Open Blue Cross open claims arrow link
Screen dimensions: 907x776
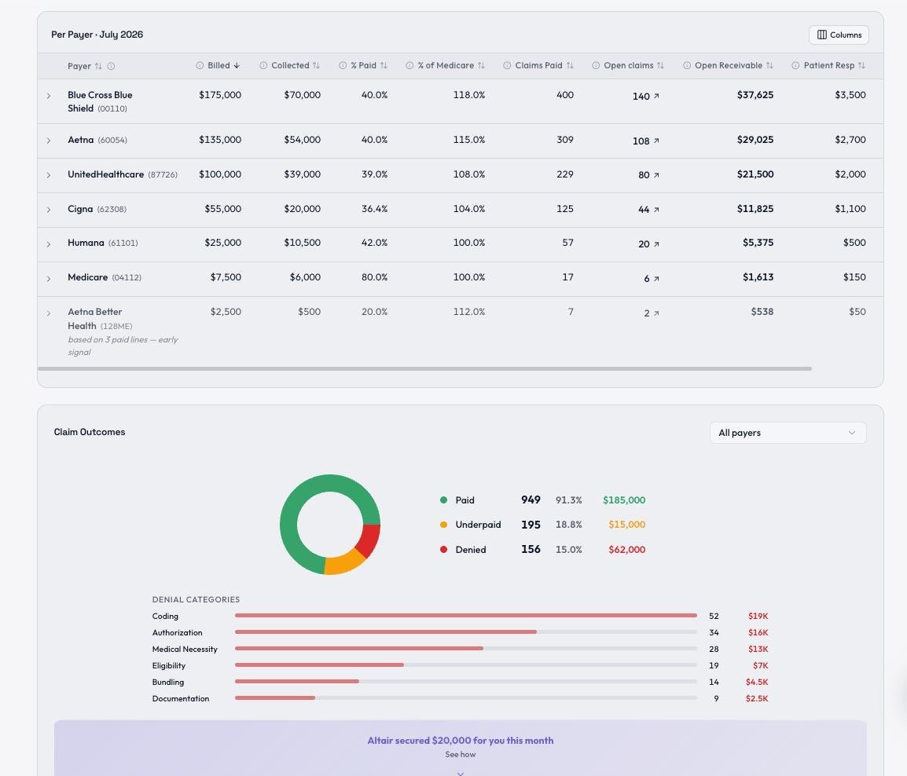click(x=656, y=96)
